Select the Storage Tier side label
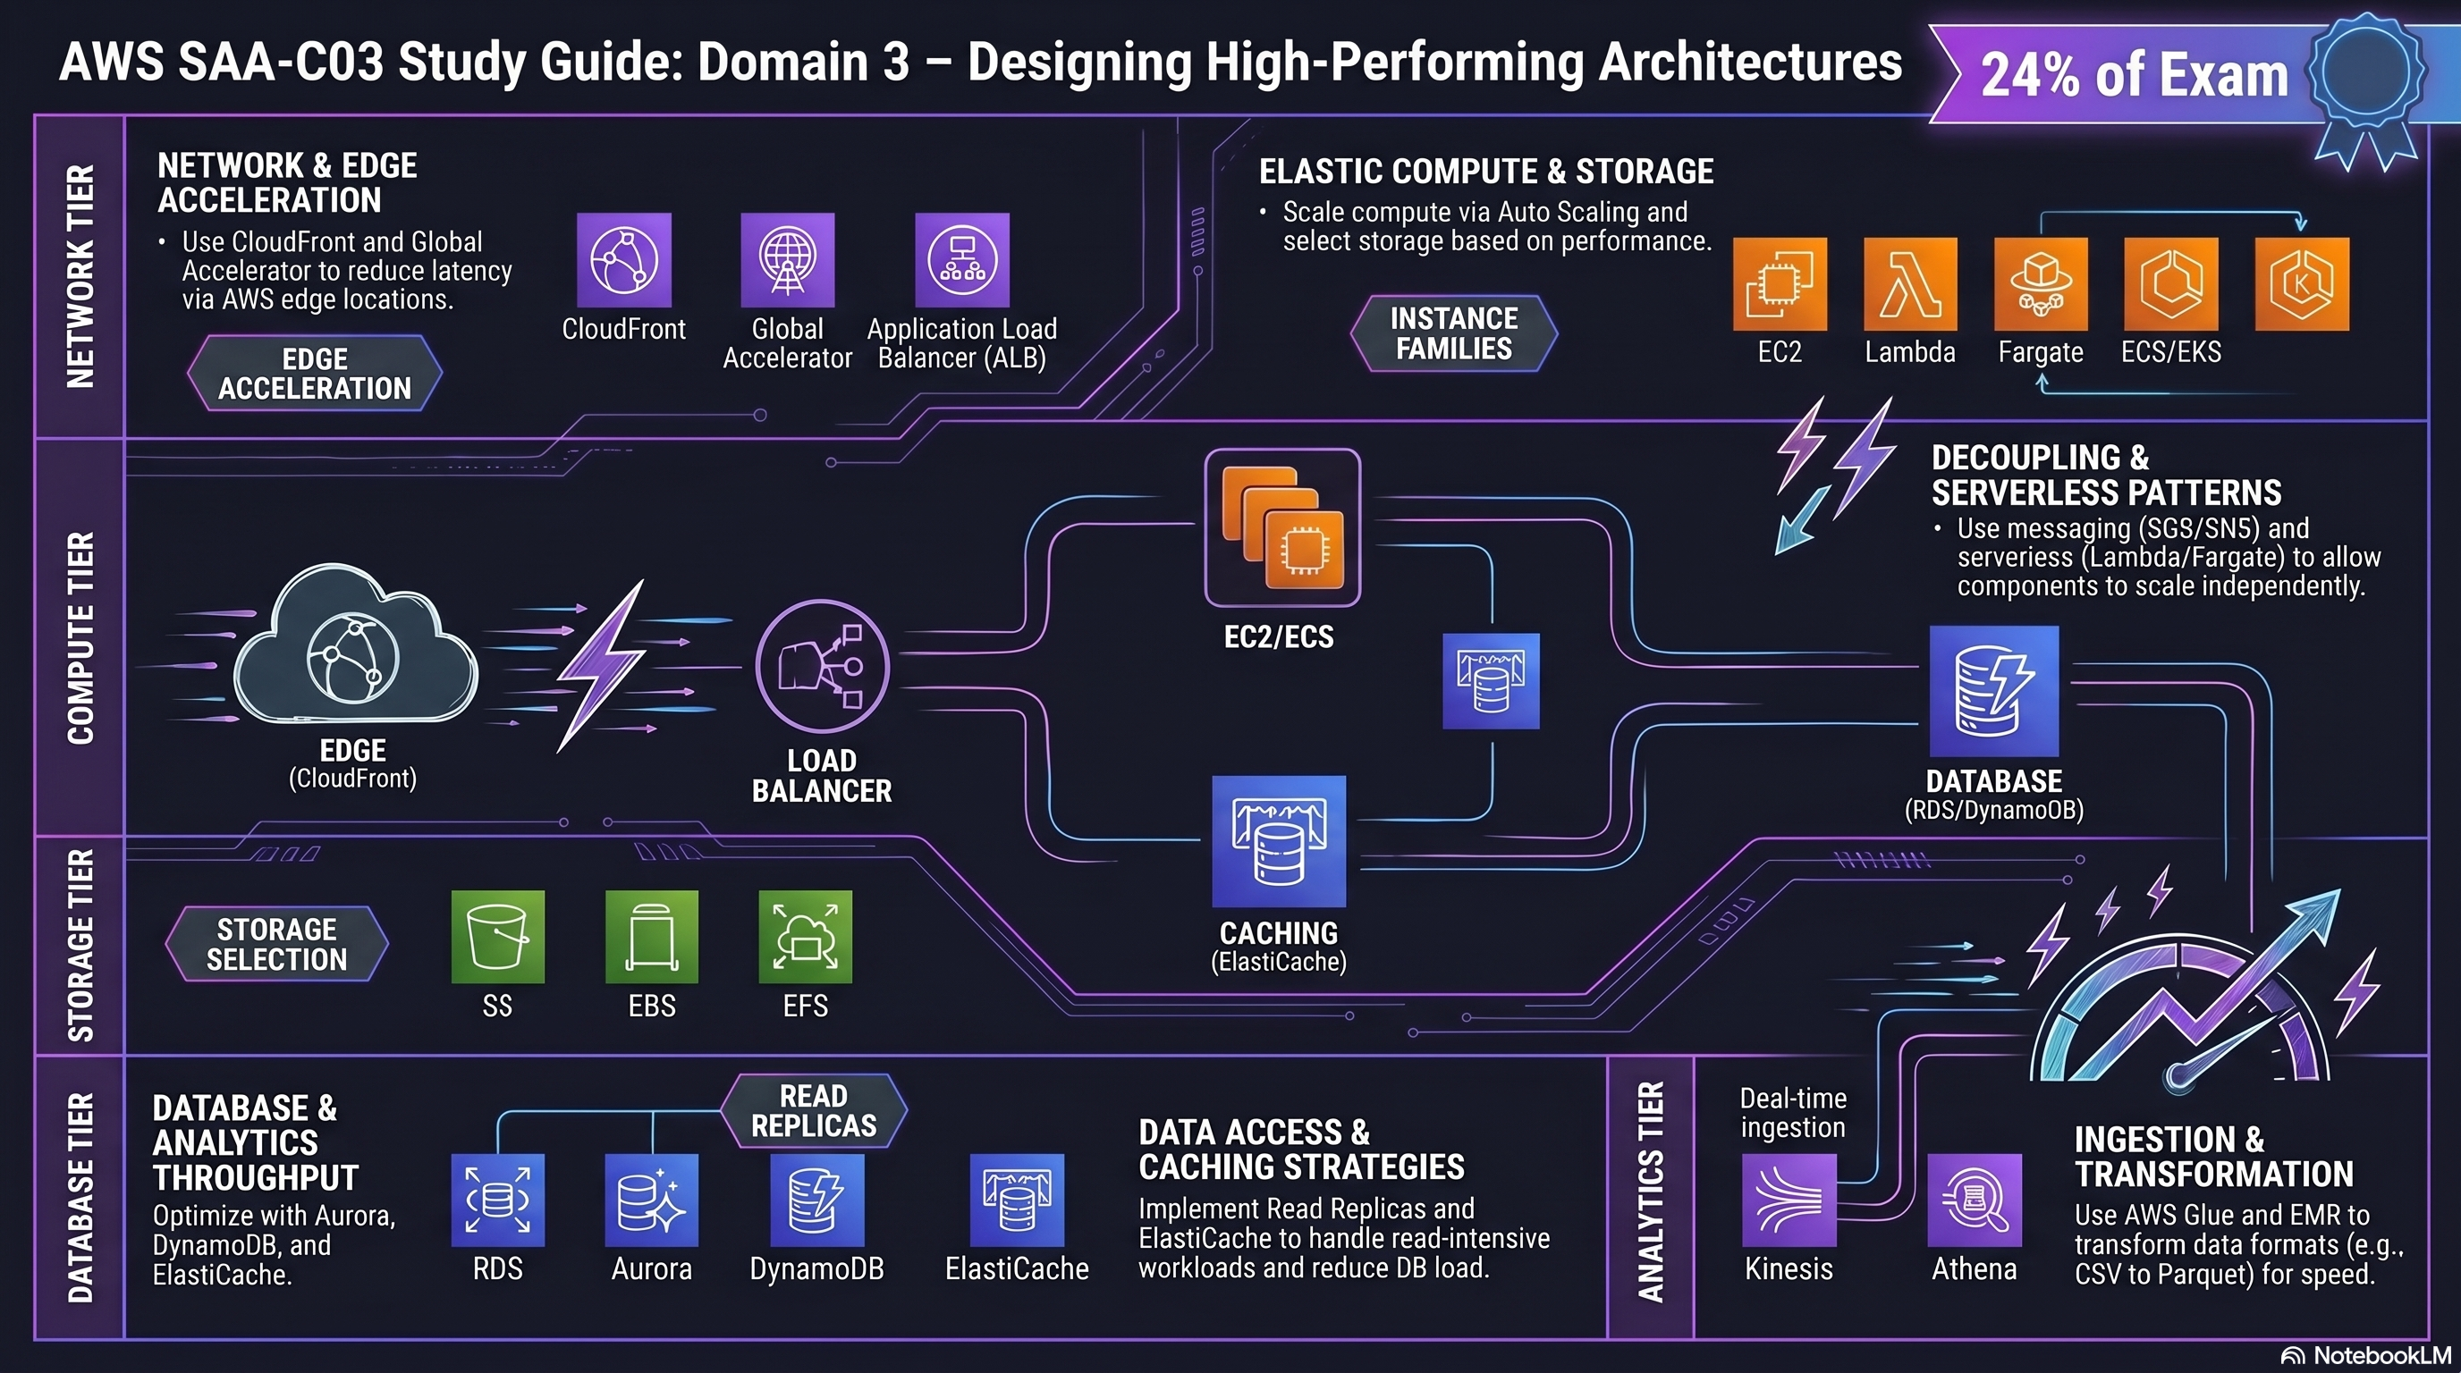 click(80, 945)
